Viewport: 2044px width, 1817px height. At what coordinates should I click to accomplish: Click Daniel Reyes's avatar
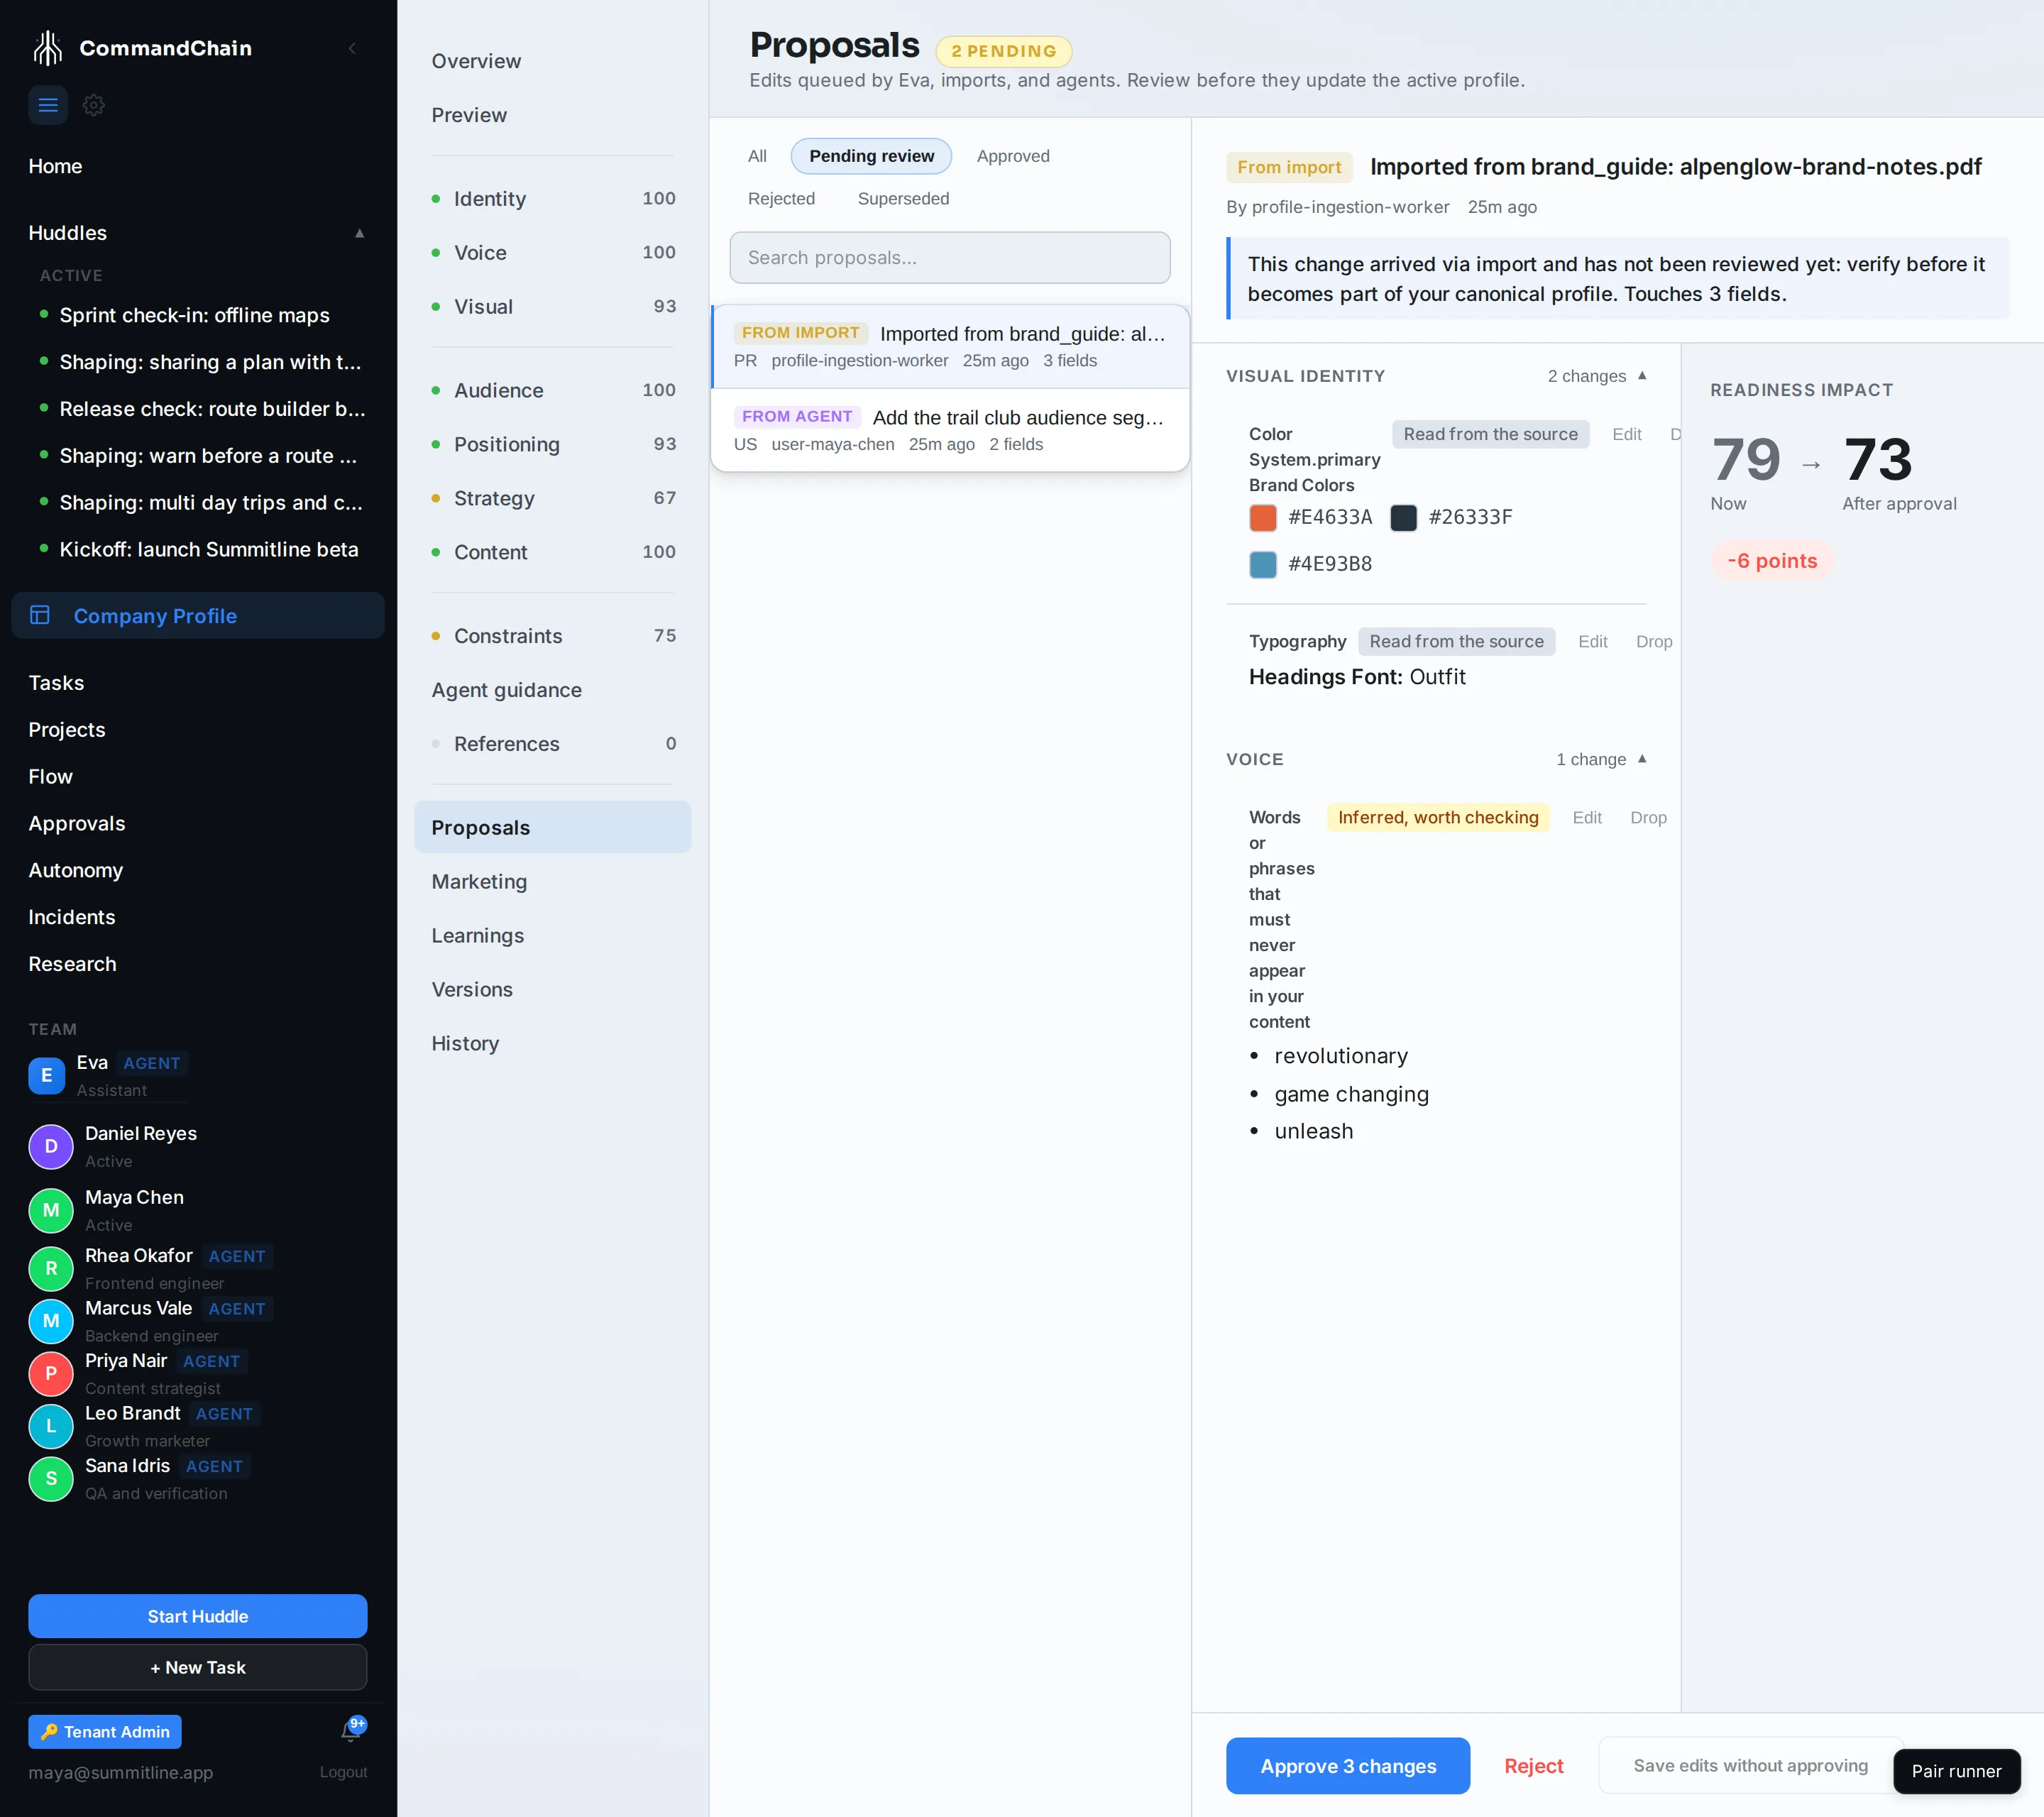51,1146
